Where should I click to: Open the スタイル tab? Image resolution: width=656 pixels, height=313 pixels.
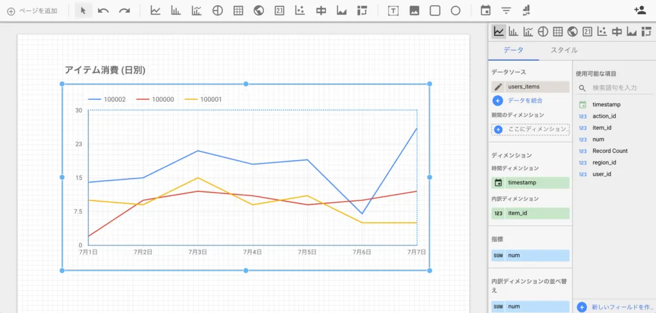(x=564, y=50)
